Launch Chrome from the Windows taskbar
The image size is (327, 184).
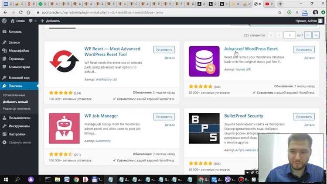(x=76, y=179)
